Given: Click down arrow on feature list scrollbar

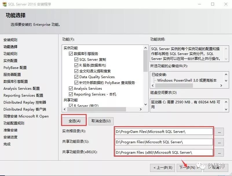Looking at the screenshot, I should click(x=145, y=103).
